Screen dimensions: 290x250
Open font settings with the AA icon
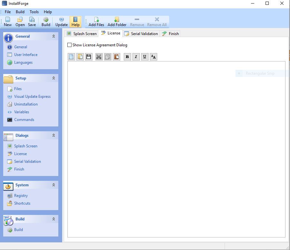[153, 57]
